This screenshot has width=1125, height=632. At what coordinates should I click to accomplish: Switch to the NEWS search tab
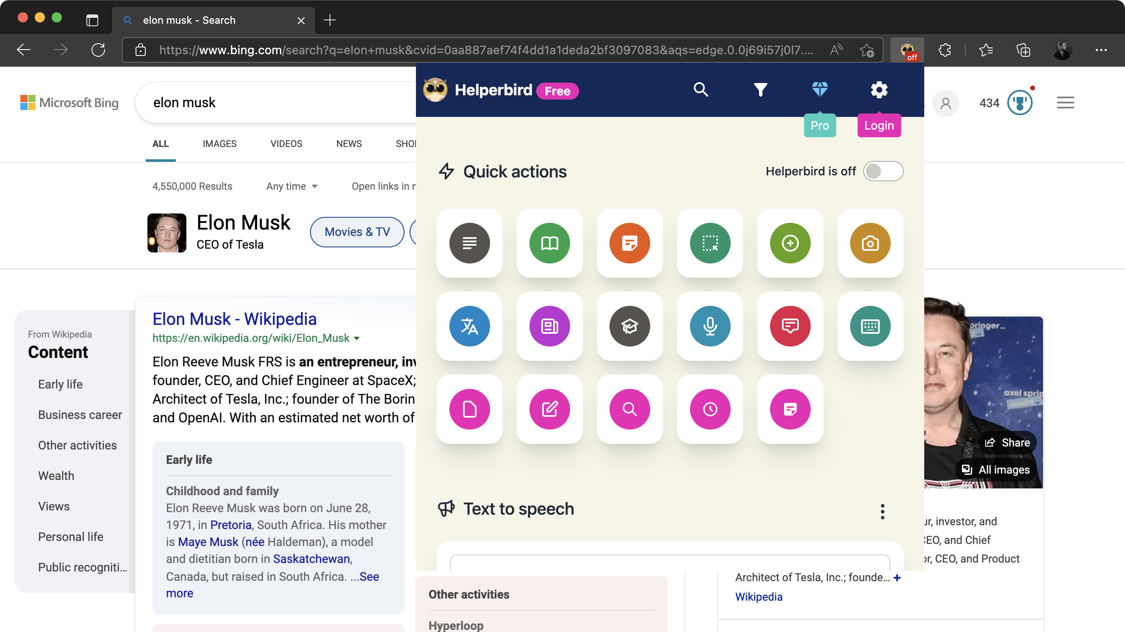pos(349,144)
